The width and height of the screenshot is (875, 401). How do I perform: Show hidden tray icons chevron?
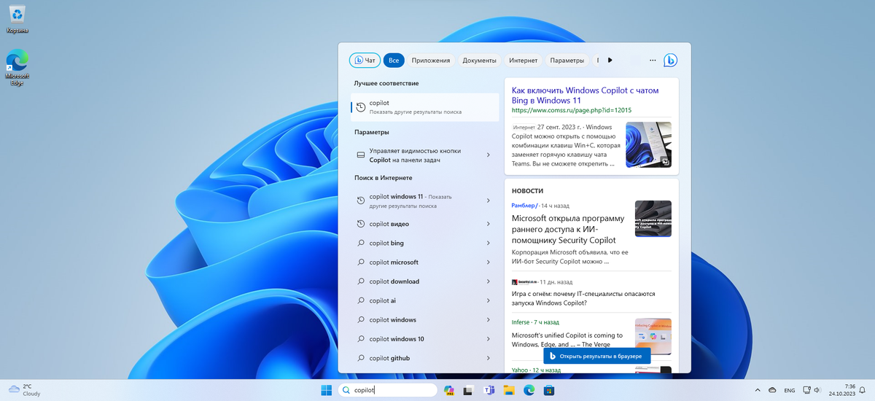coord(757,390)
